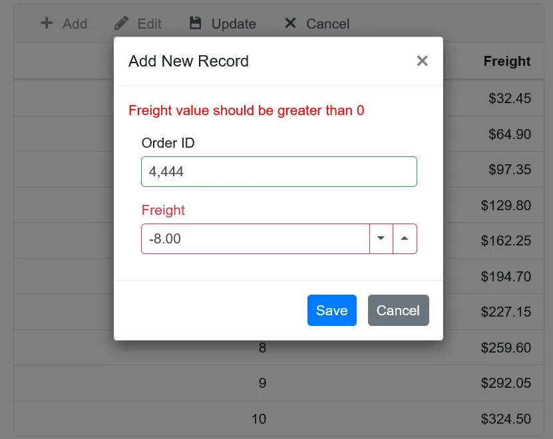Select the Freight column header

[506, 61]
